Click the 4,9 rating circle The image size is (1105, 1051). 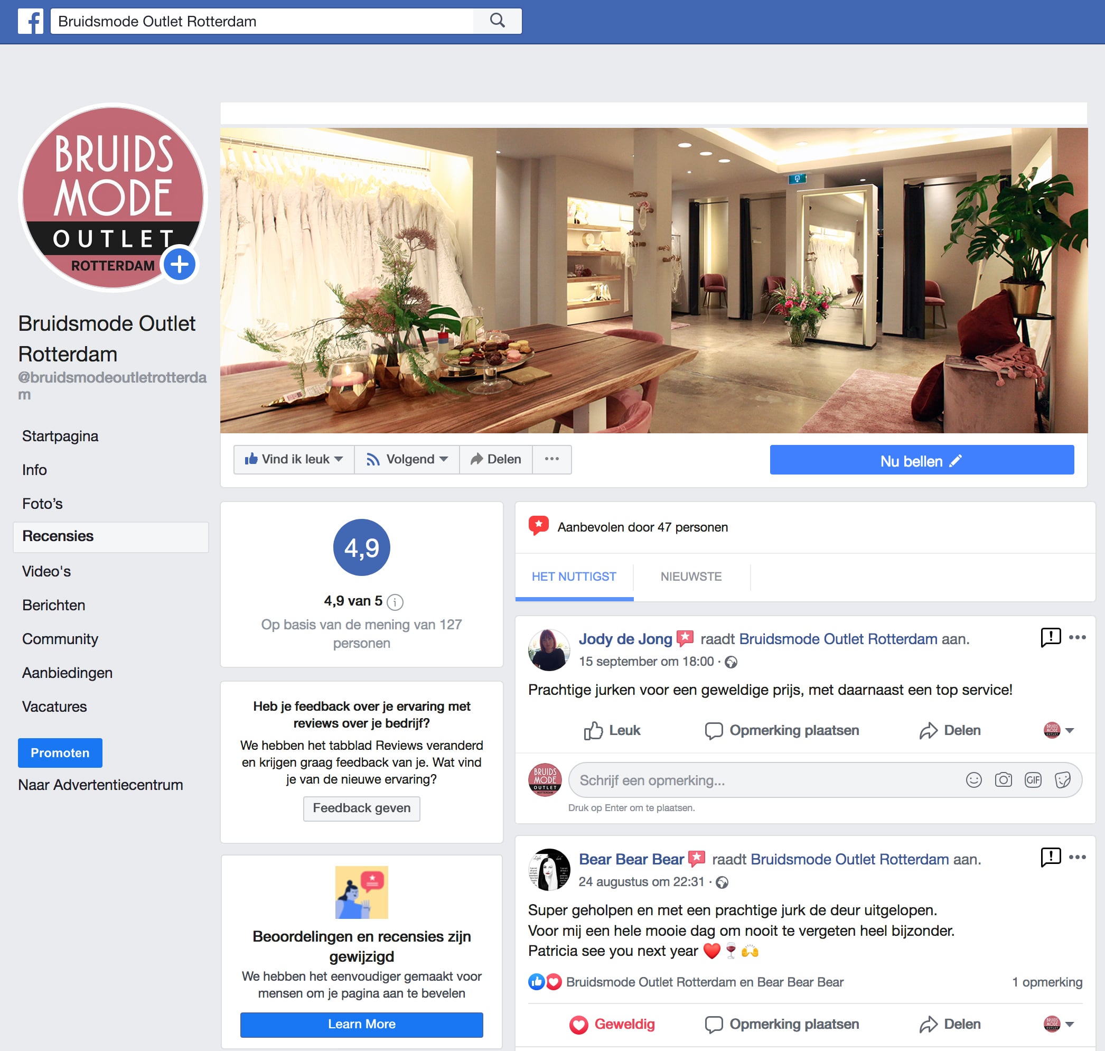361,547
